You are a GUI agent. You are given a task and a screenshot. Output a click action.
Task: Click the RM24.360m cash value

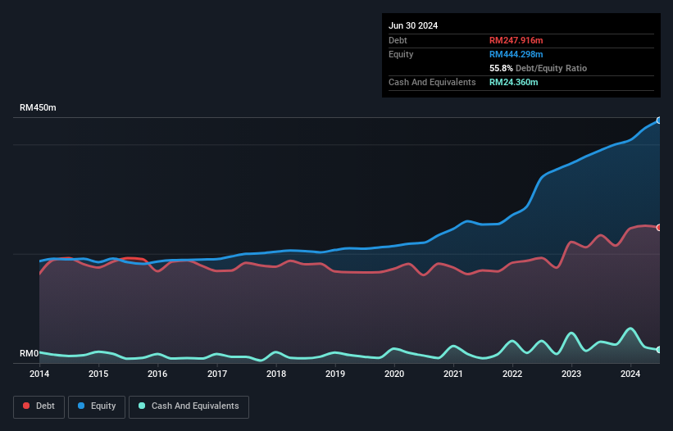coord(513,82)
